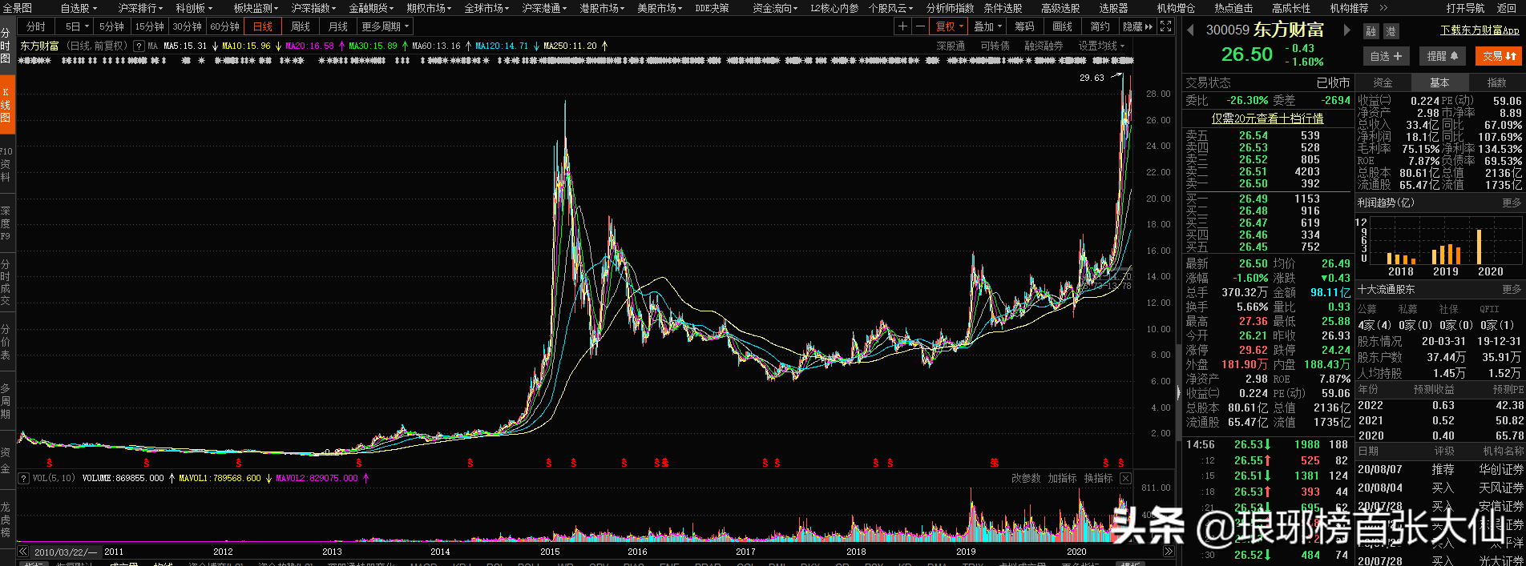1526x566 pixels.
Task: Expand the 隐藏 panel toggle
Action: click(1137, 26)
